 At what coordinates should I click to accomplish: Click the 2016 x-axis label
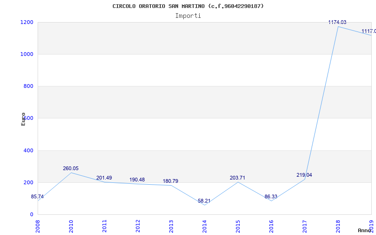tap(271, 226)
